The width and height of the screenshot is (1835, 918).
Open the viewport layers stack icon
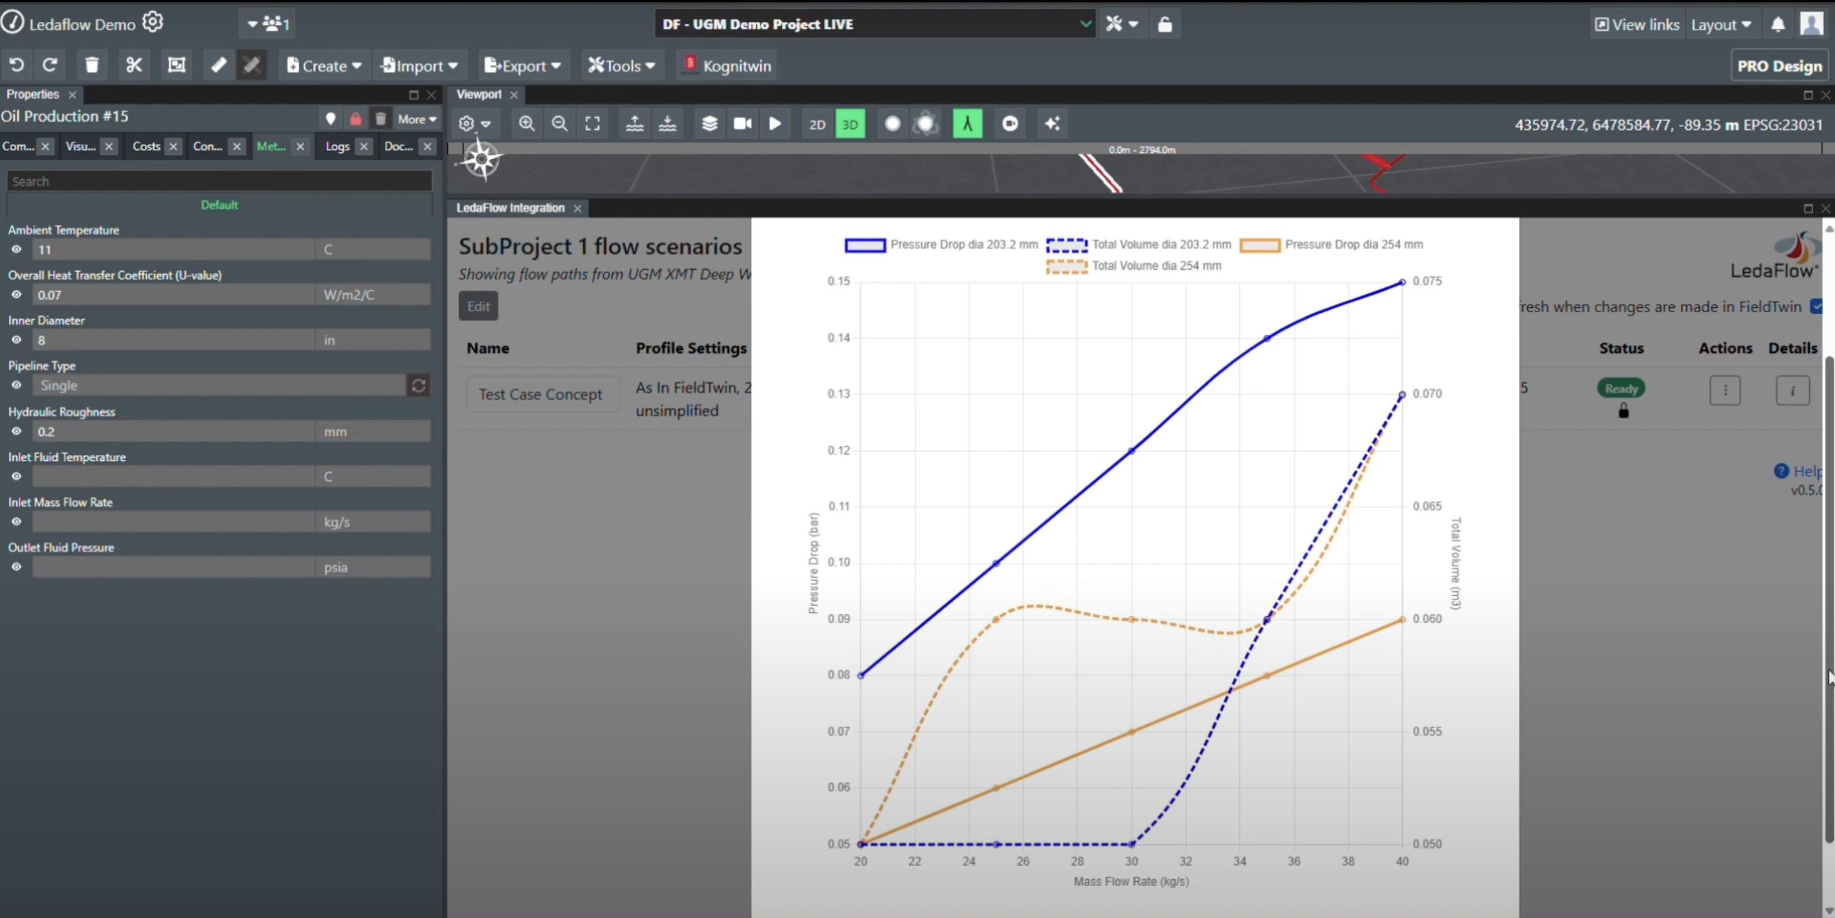coord(710,124)
